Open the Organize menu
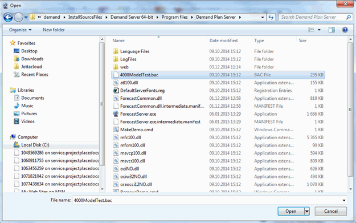The height and width of the screenshot is (223, 356). coord(20,30)
